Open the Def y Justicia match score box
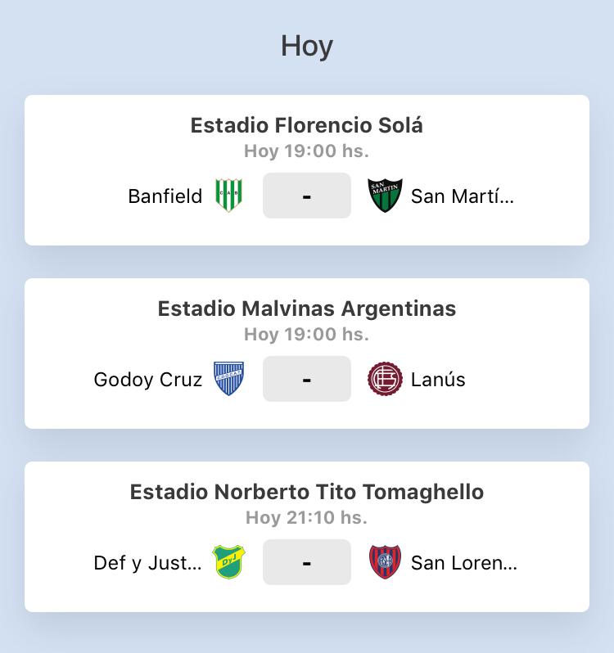 coord(307,562)
